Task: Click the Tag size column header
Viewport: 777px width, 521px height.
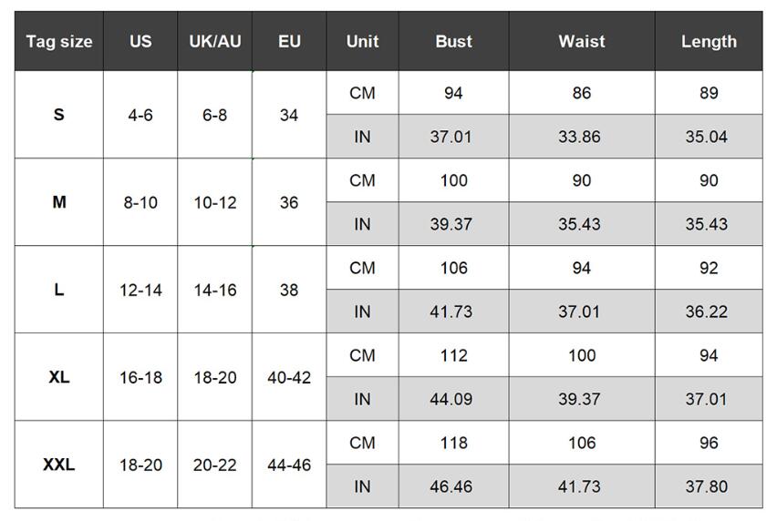Action: [59, 41]
